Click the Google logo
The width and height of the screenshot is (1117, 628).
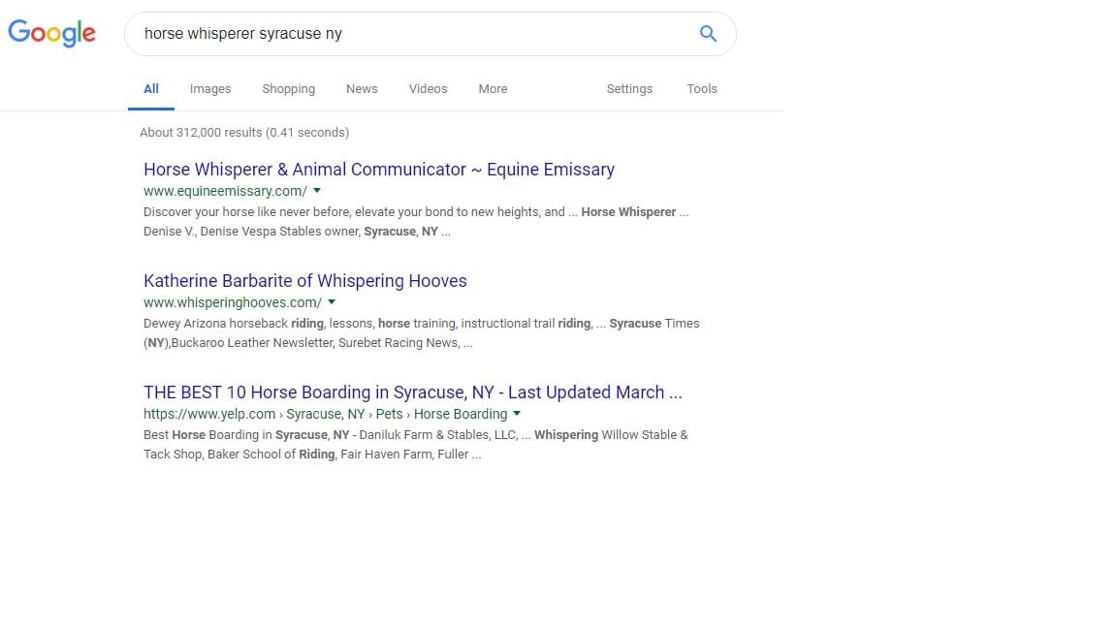click(51, 33)
